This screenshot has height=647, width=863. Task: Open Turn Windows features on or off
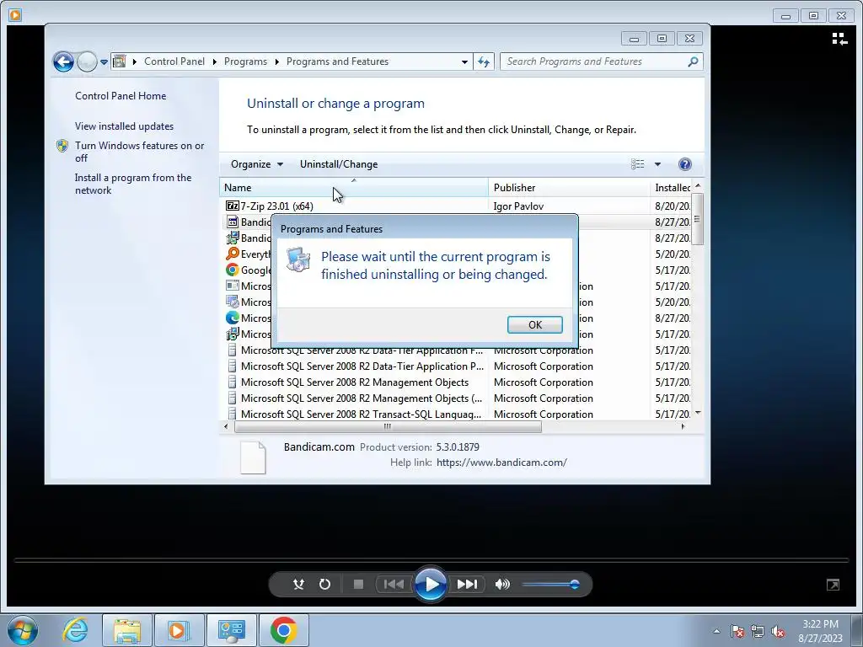coord(139,152)
